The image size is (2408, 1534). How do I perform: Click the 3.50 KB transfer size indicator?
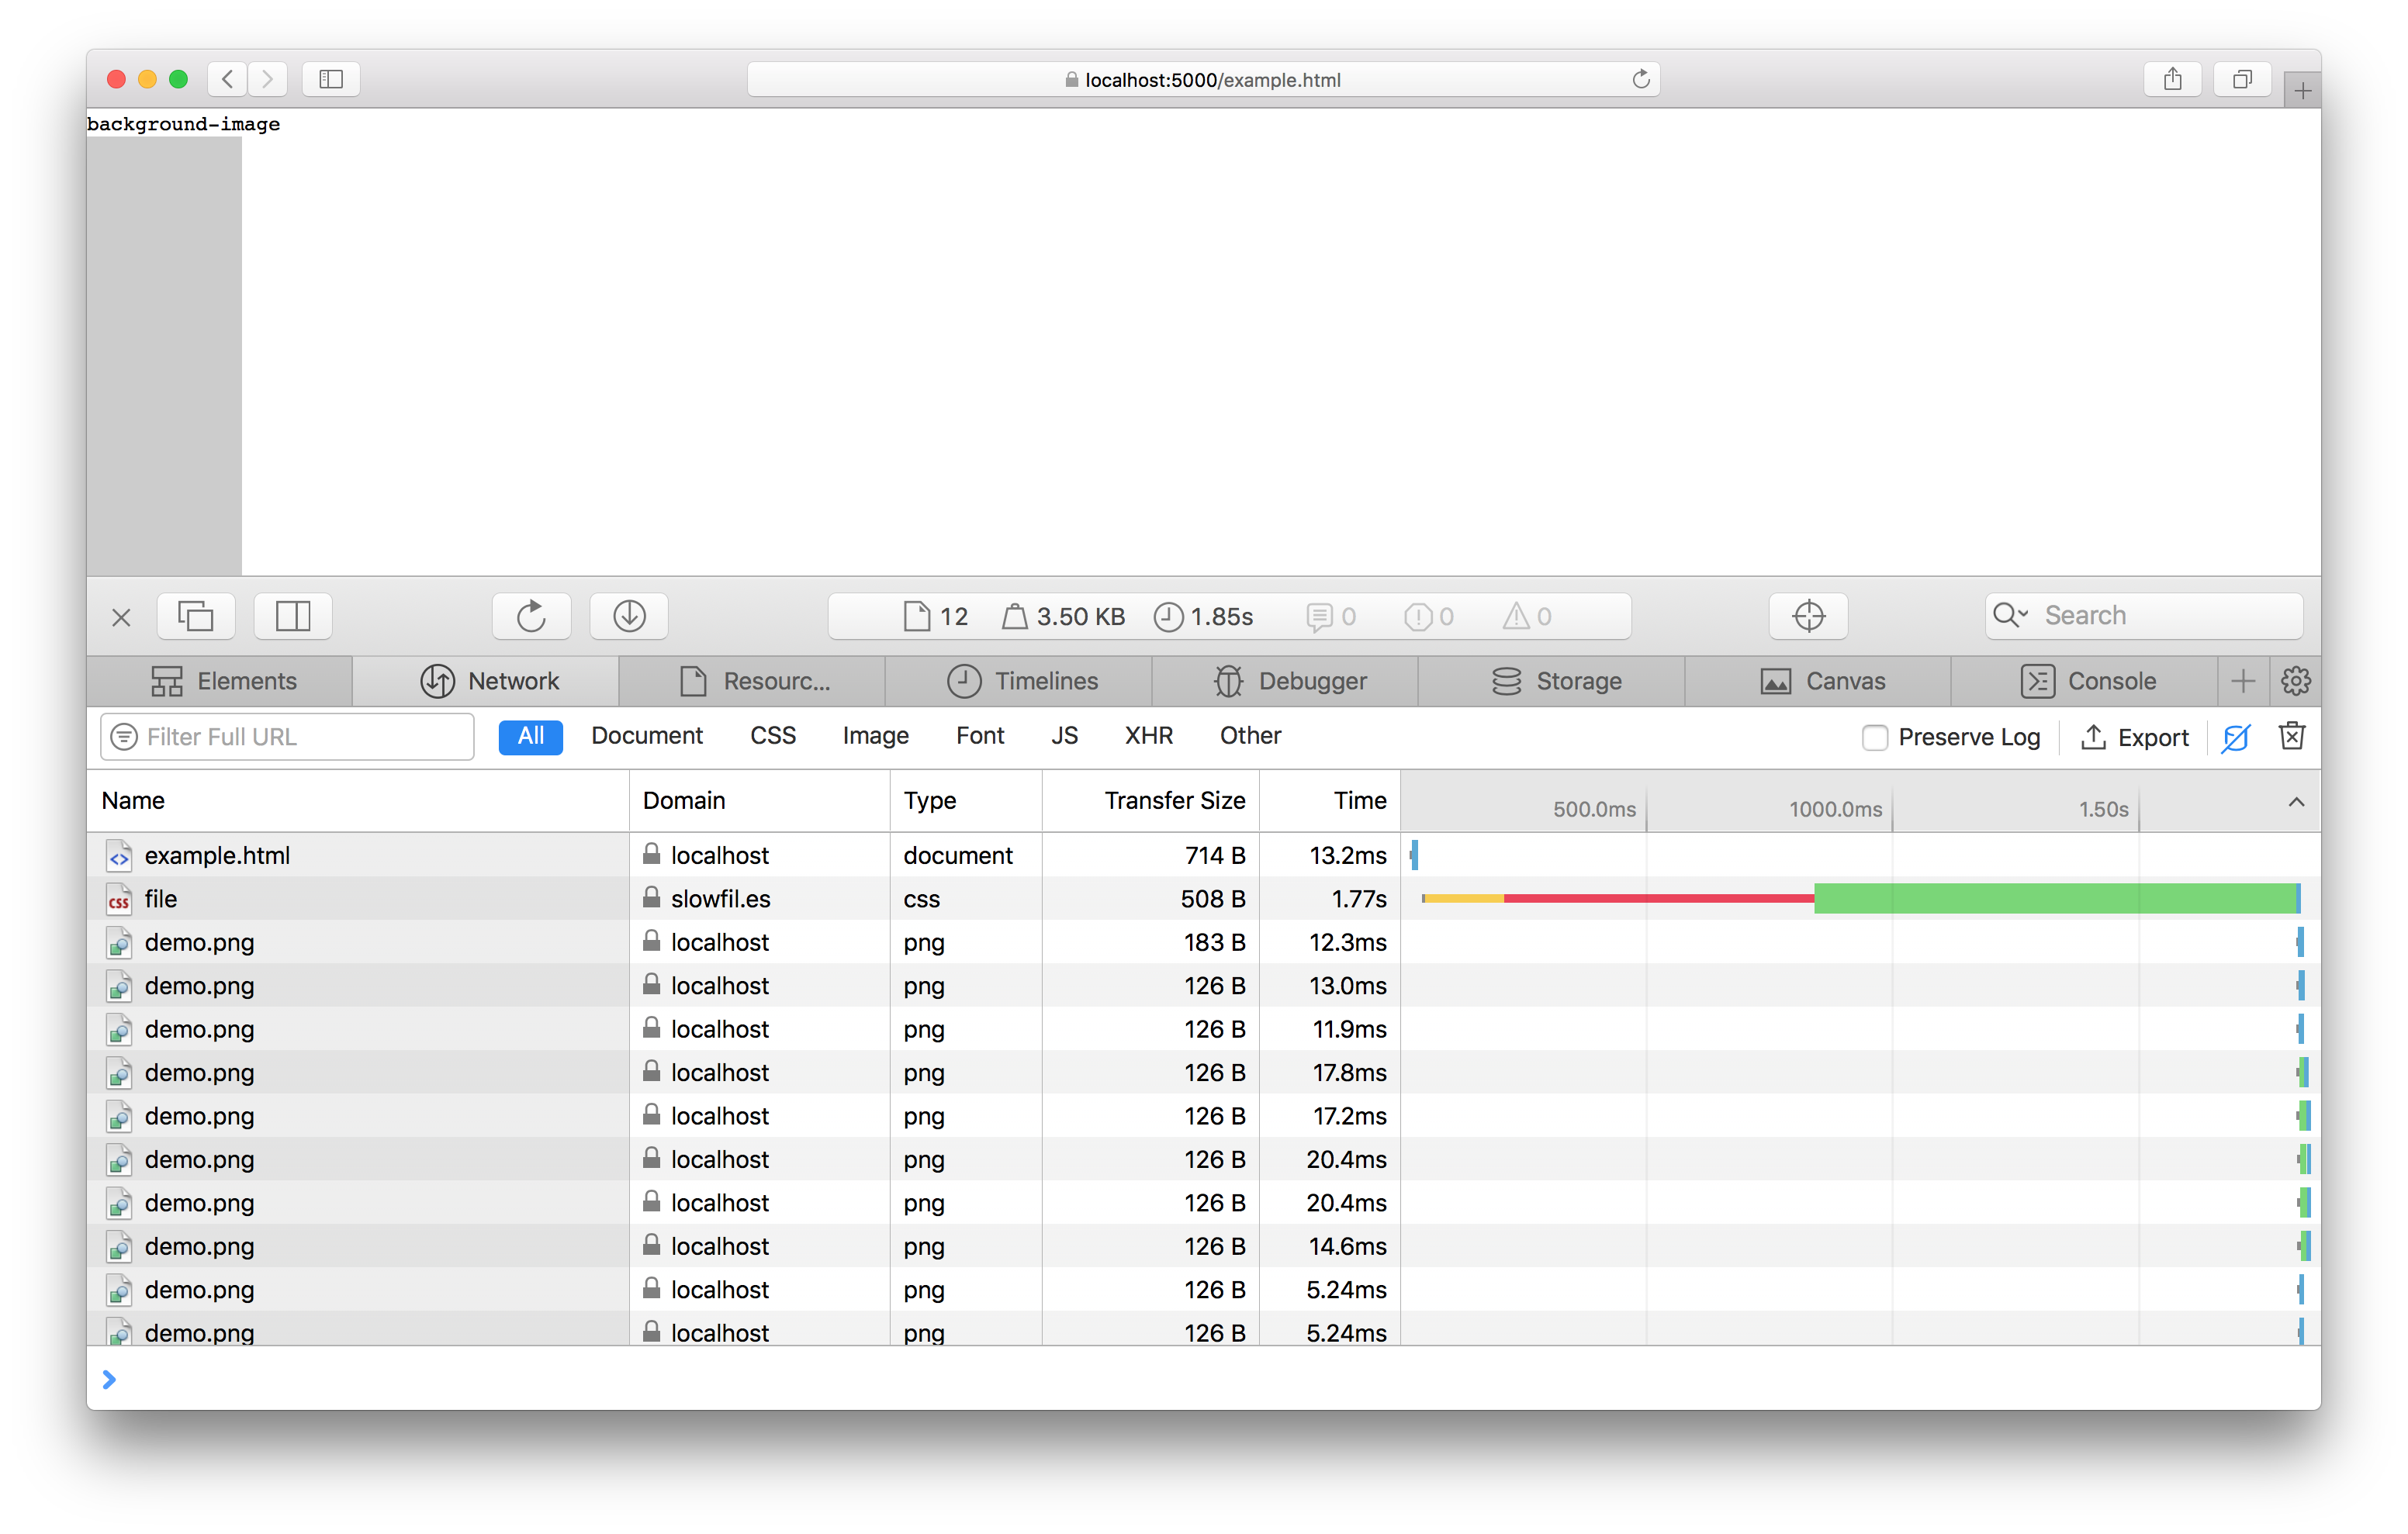click(x=1063, y=617)
